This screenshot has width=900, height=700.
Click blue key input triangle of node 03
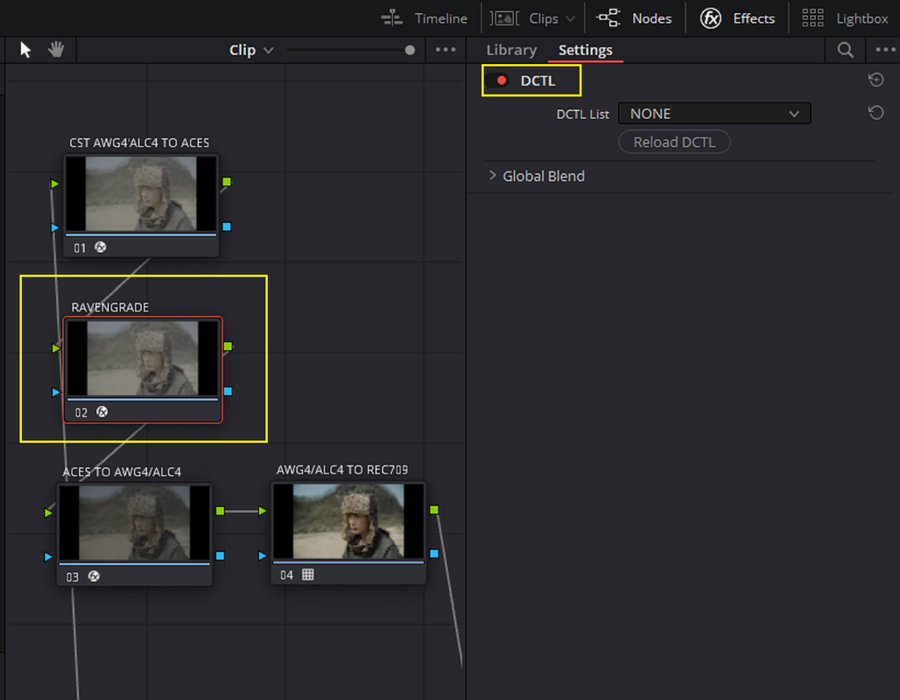48,556
